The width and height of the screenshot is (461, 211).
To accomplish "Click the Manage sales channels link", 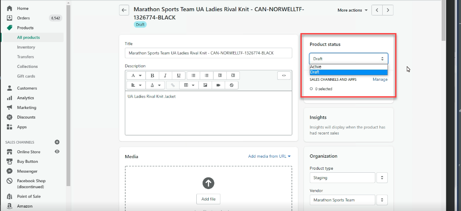I will 380,79.
